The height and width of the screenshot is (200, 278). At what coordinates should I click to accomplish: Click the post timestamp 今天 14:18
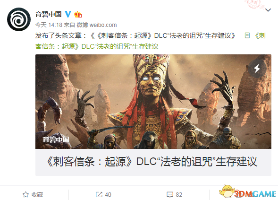coord(49,25)
